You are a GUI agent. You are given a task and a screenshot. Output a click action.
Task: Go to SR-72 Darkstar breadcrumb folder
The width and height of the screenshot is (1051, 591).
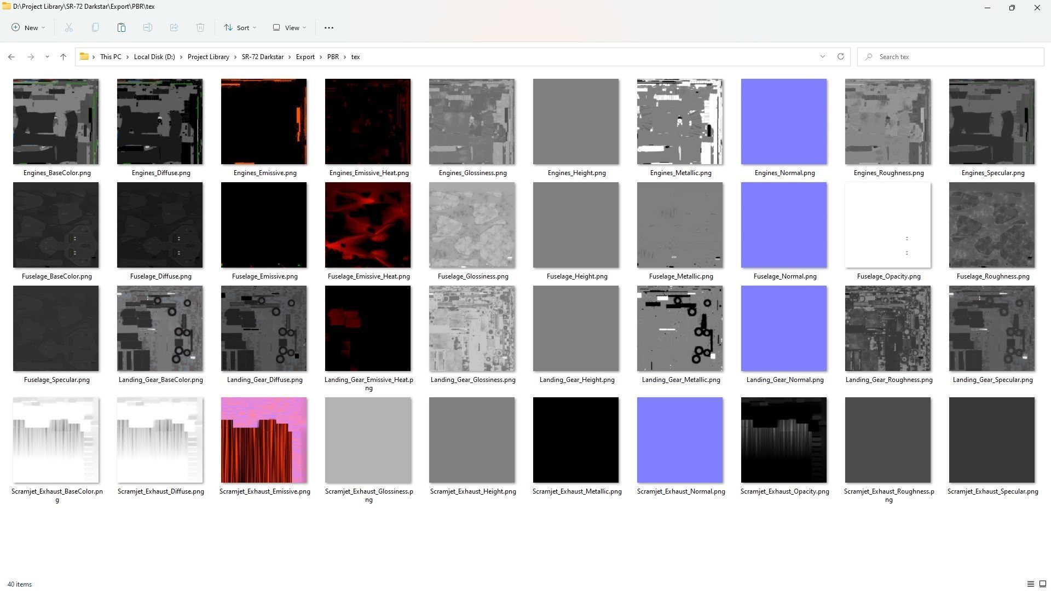[263, 57]
